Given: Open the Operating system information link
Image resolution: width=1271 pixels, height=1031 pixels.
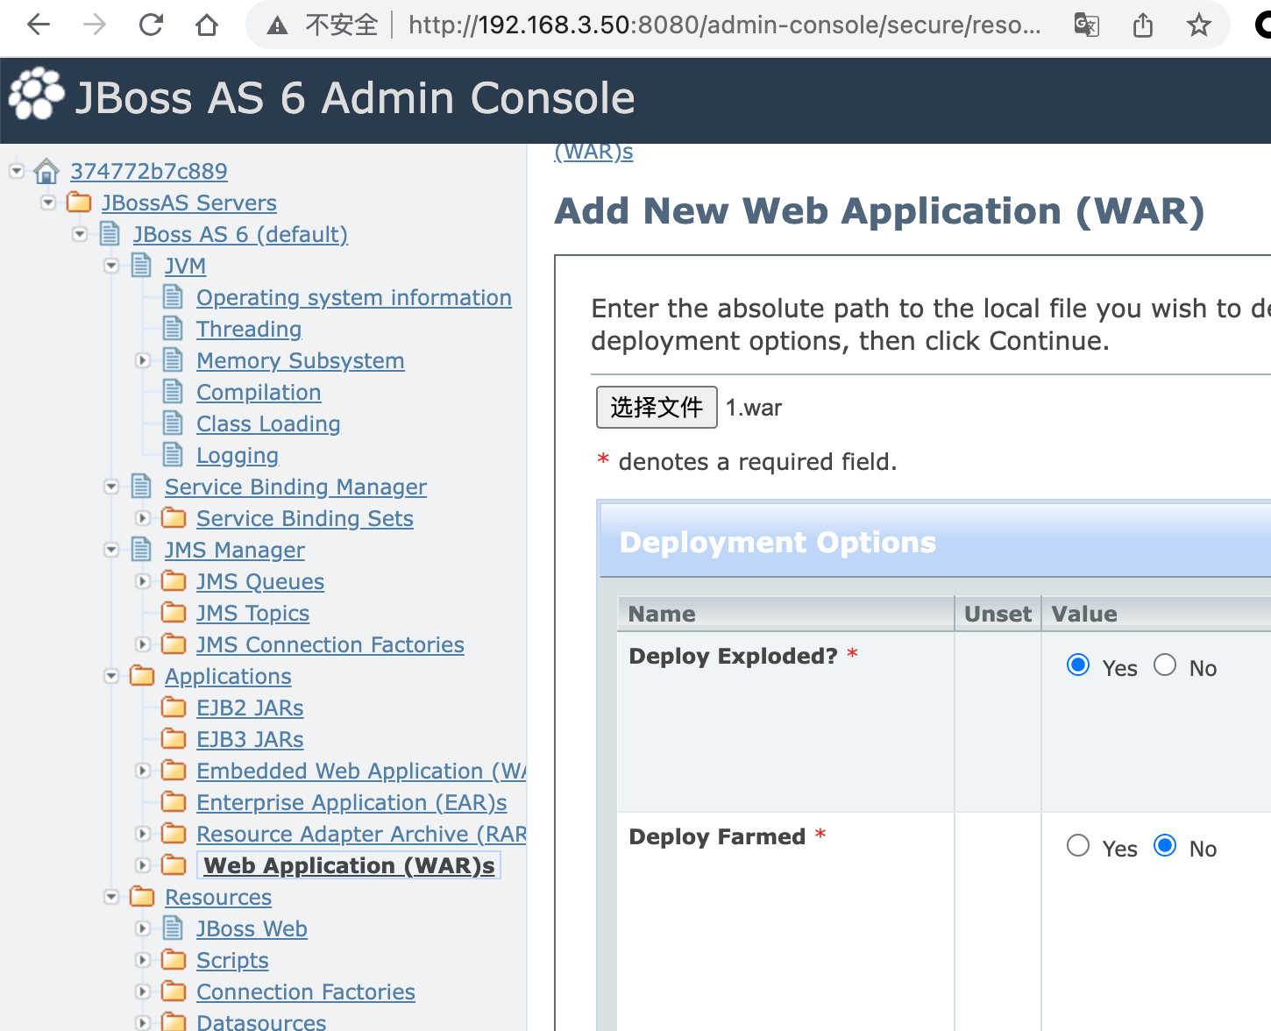Looking at the screenshot, I should tap(353, 297).
